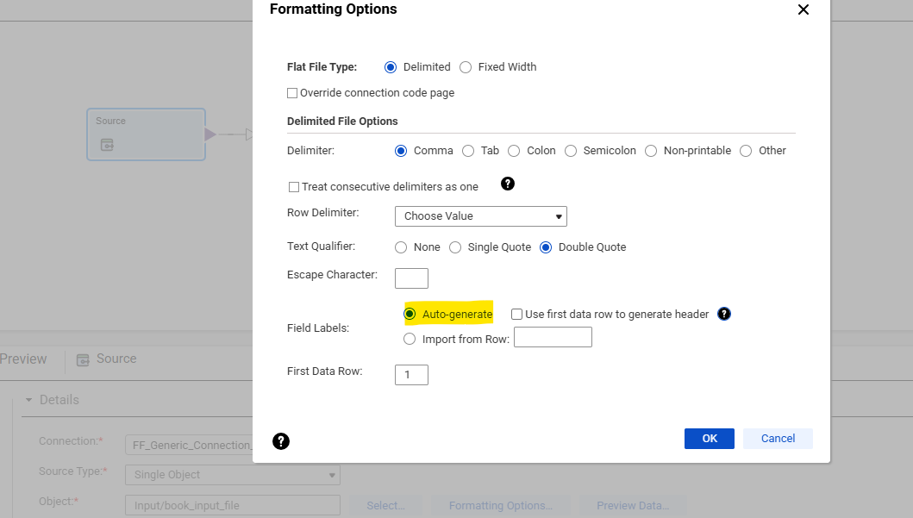Close the Formatting Options dialog
The image size is (913, 518).
(x=803, y=9)
